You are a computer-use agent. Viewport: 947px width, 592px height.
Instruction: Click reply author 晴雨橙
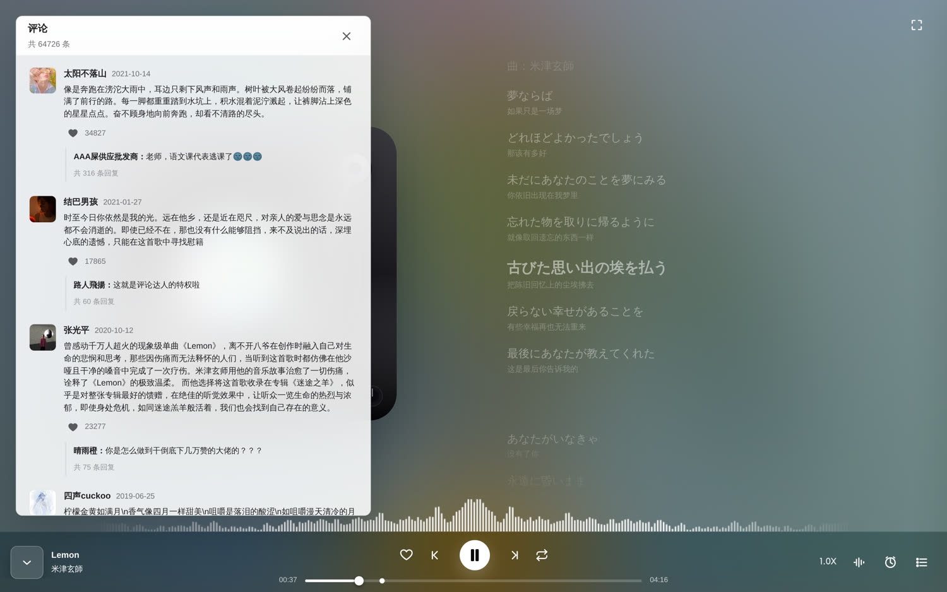click(85, 451)
